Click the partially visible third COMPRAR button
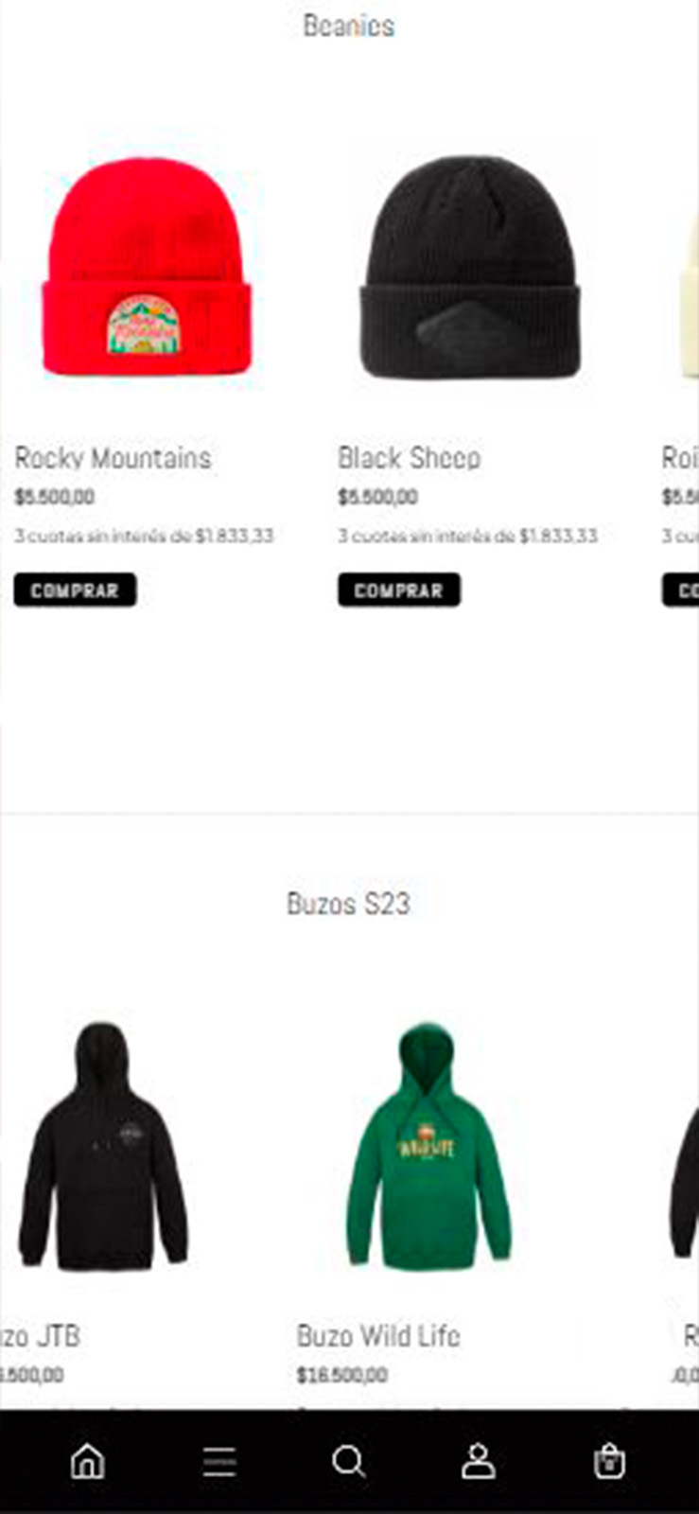 681,590
